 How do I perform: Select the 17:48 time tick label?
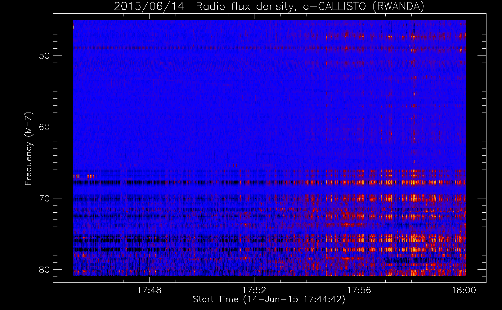pos(149,290)
